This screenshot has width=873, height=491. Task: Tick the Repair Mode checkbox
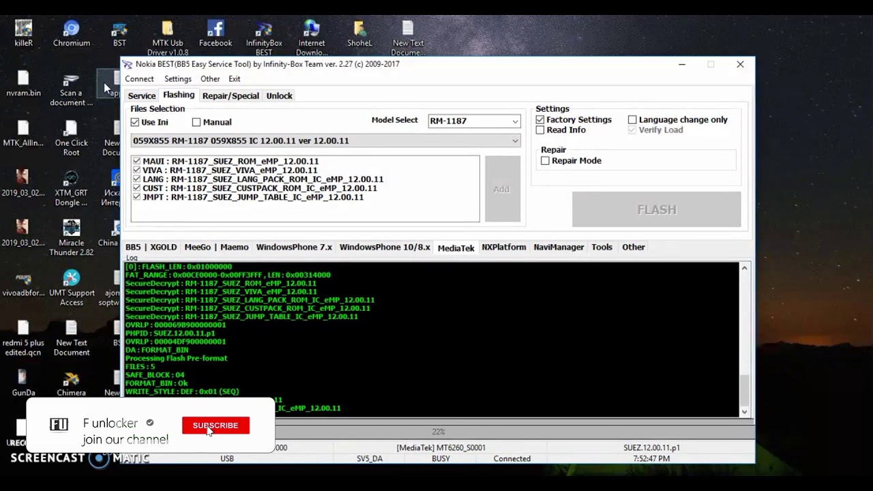[545, 160]
